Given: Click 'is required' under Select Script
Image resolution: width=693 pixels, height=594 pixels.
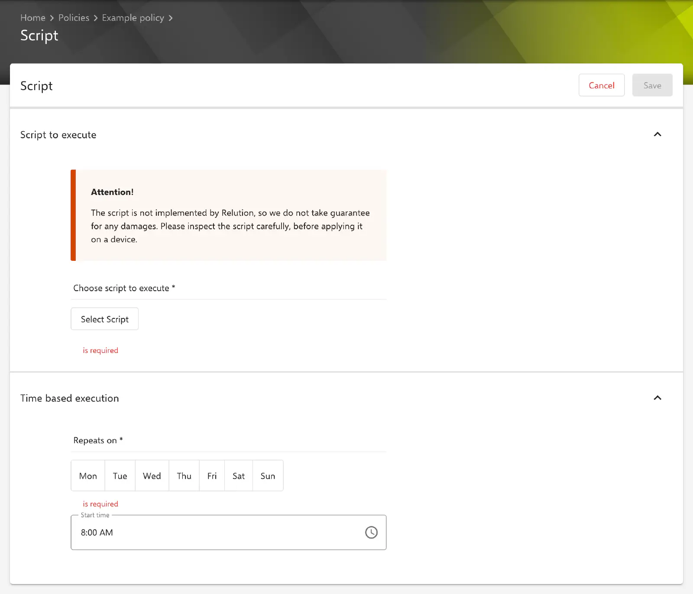Looking at the screenshot, I should tap(100, 351).
